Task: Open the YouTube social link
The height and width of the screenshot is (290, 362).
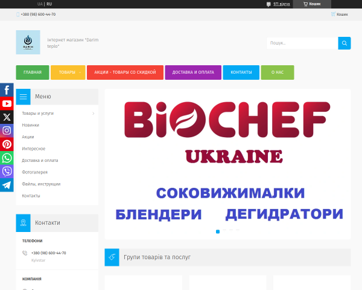Action: coord(7,103)
